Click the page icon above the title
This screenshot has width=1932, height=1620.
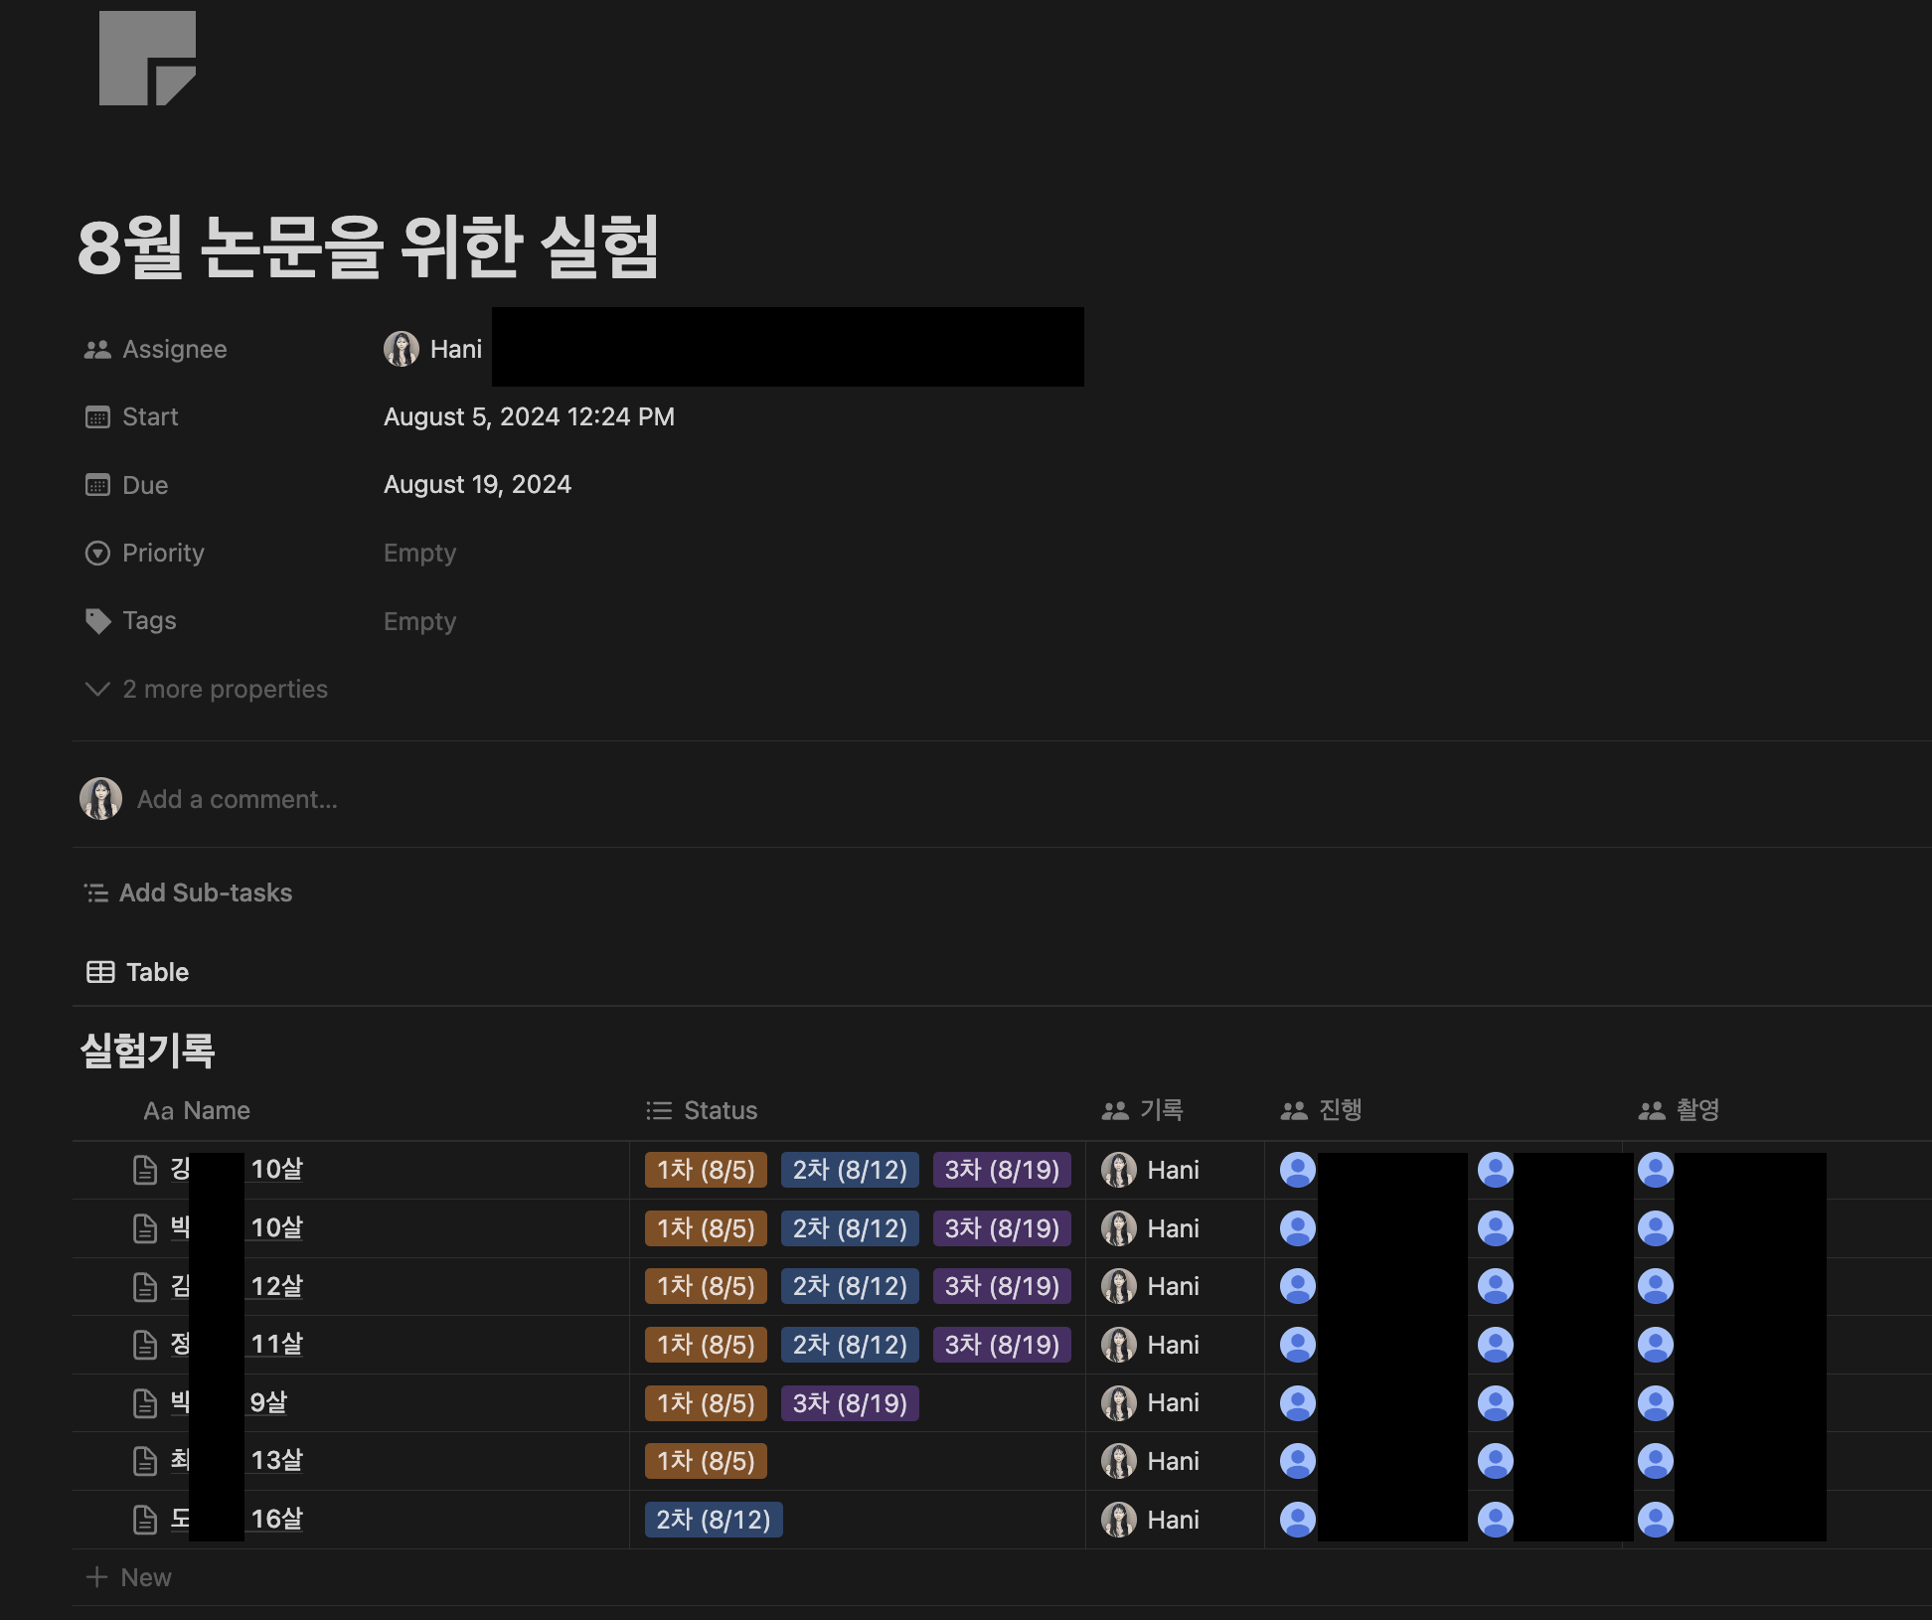pos(147,58)
